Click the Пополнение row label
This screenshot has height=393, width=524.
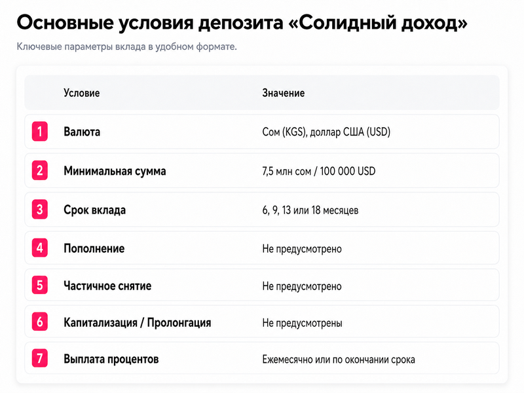coord(94,248)
